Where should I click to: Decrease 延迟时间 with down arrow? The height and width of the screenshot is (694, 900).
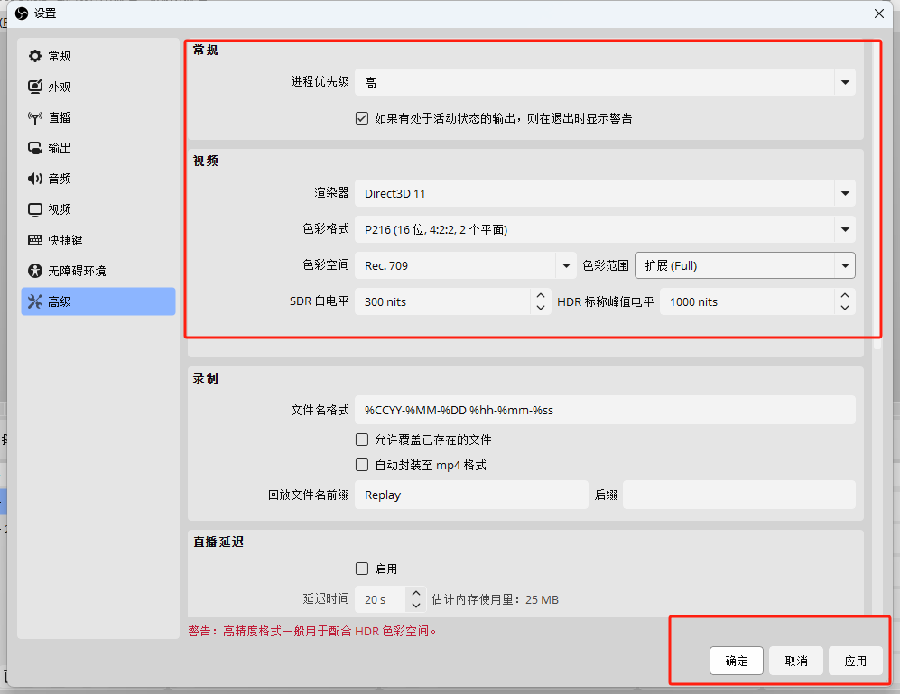pyautogui.click(x=416, y=606)
